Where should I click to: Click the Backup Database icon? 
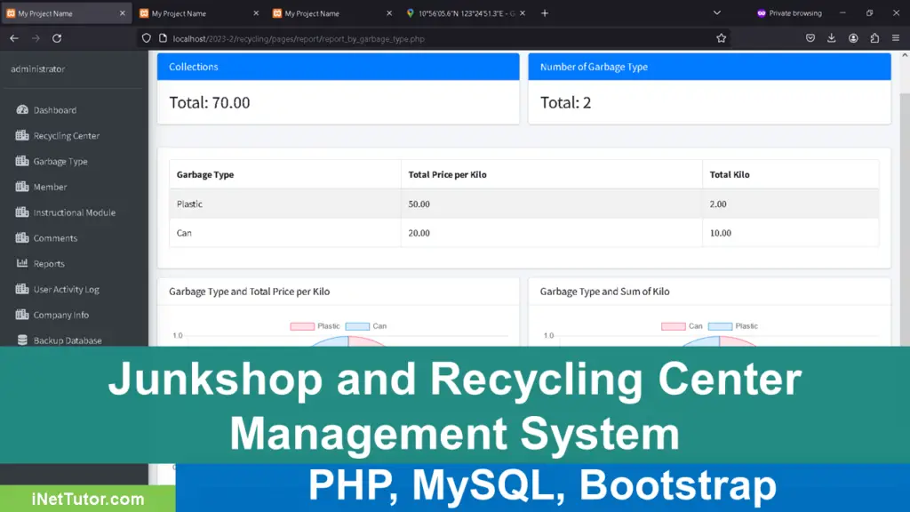click(22, 340)
